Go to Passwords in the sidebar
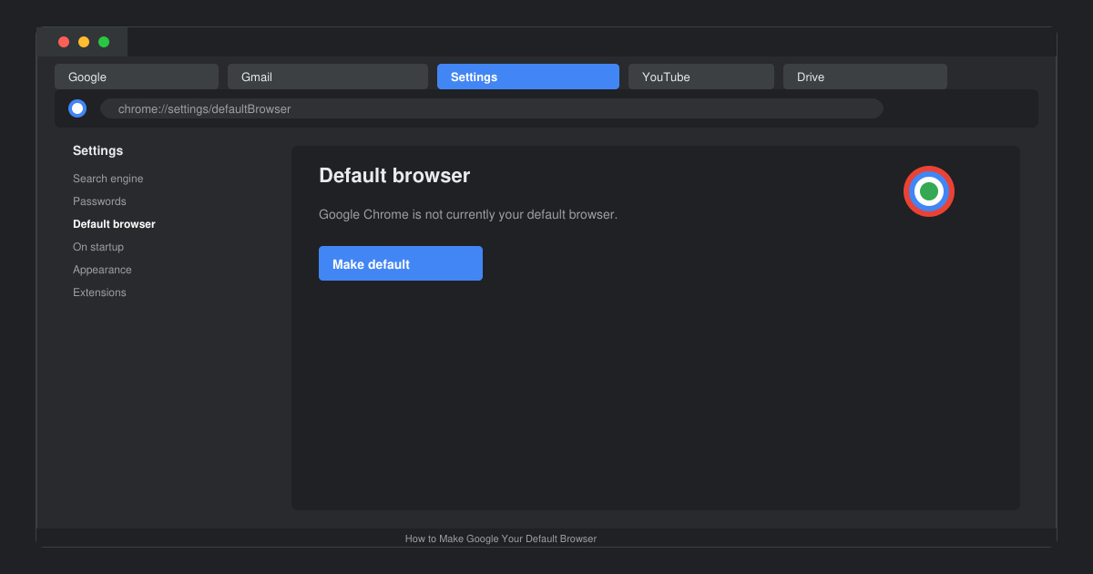The width and height of the screenshot is (1093, 574). tap(99, 201)
